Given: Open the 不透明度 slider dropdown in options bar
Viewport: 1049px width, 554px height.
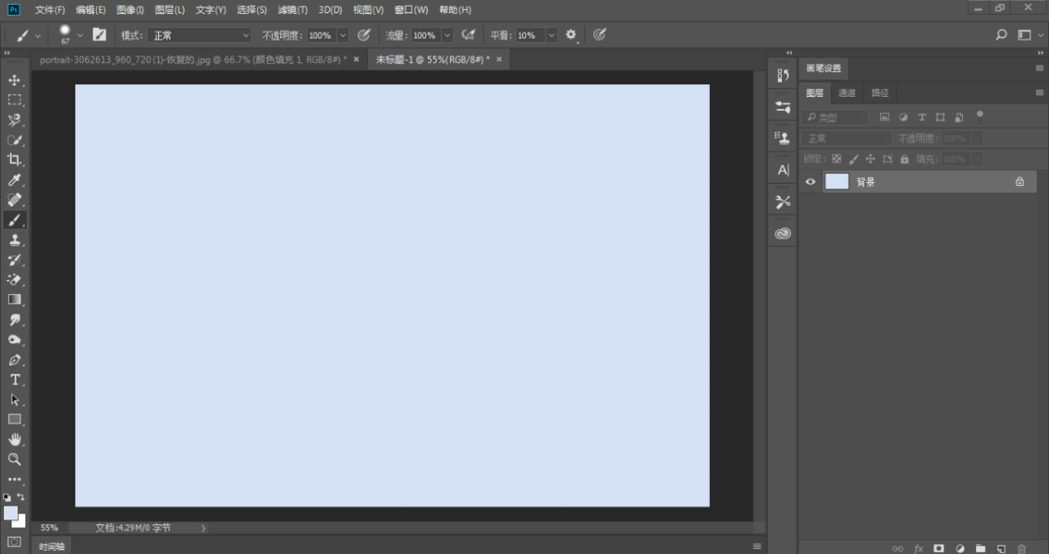Looking at the screenshot, I should pos(342,36).
